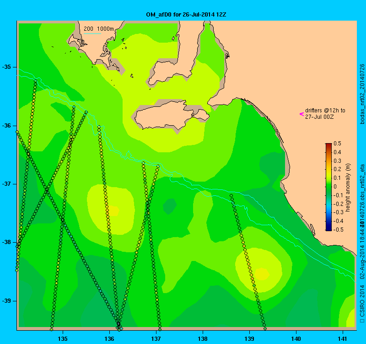Viewport: 366px width, 344px height.
Task: Click the magenta drifter arrow marker
Action: point(301,114)
